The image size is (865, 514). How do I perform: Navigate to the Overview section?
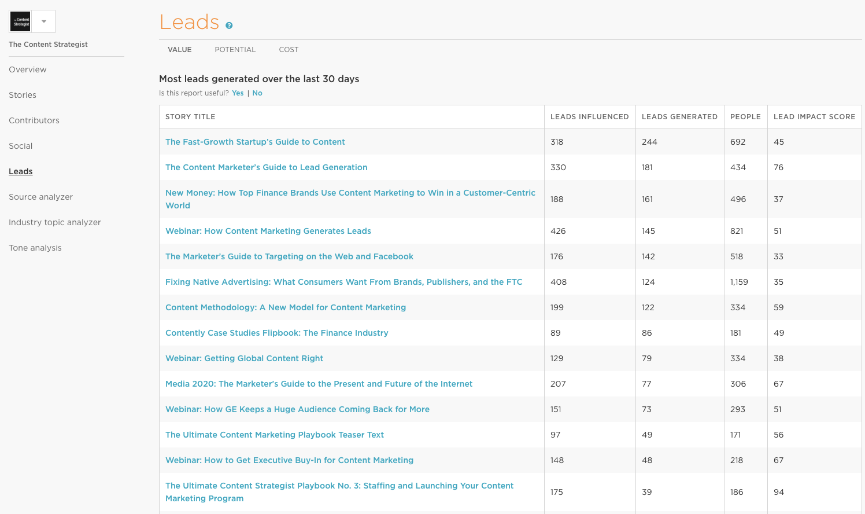(27, 69)
